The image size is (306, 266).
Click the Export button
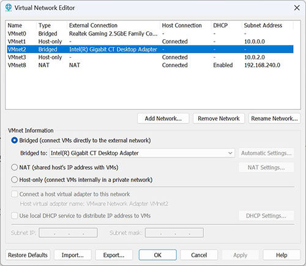click(x=114, y=255)
